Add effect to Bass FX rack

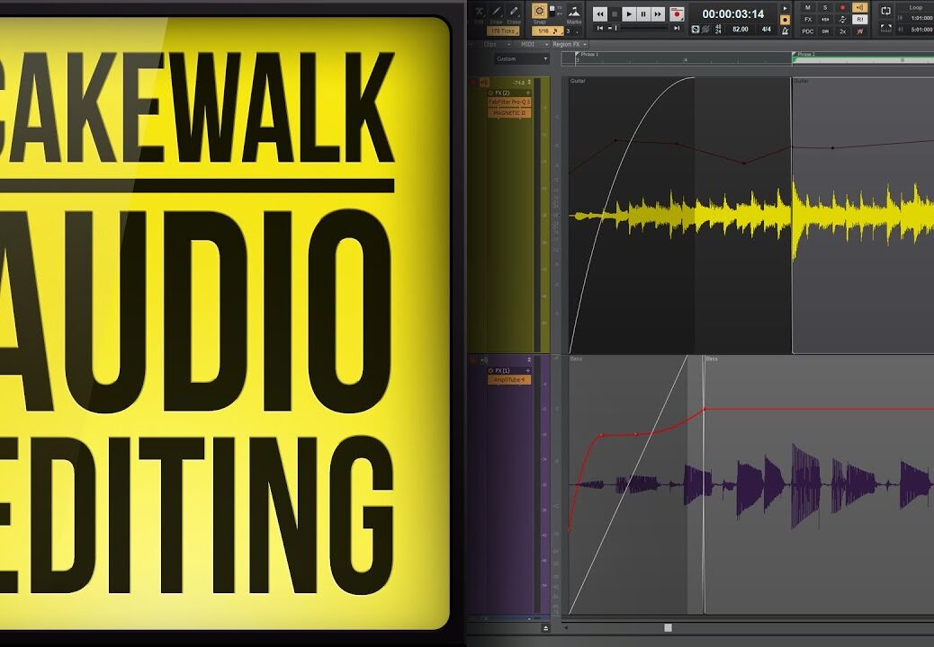coord(528,370)
